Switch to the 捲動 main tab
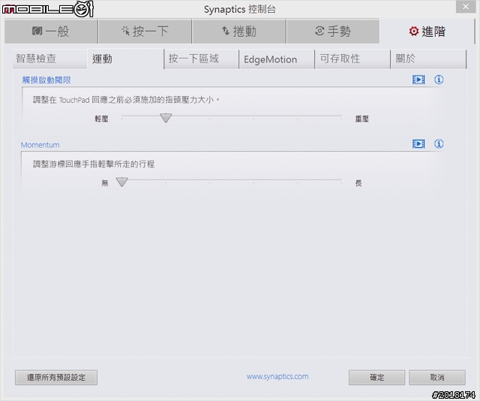Screen dimensions: 480x401 pos(239,32)
